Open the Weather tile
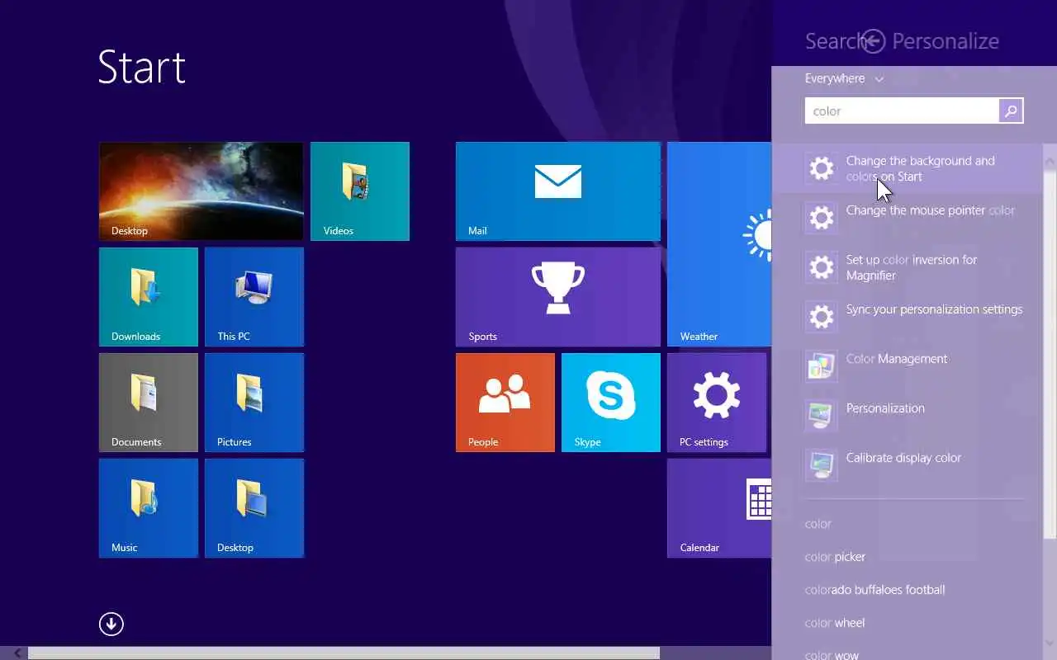 pos(719,244)
